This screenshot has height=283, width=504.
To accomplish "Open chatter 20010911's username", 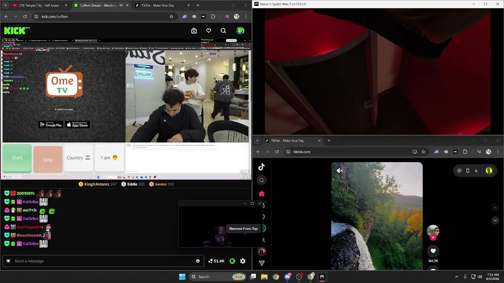I will pyautogui.click(x=26, y=193).
